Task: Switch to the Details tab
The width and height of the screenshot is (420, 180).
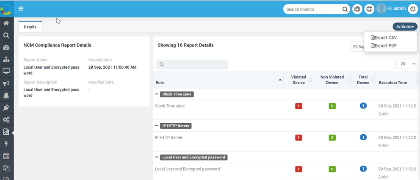Action: point(30,27)
